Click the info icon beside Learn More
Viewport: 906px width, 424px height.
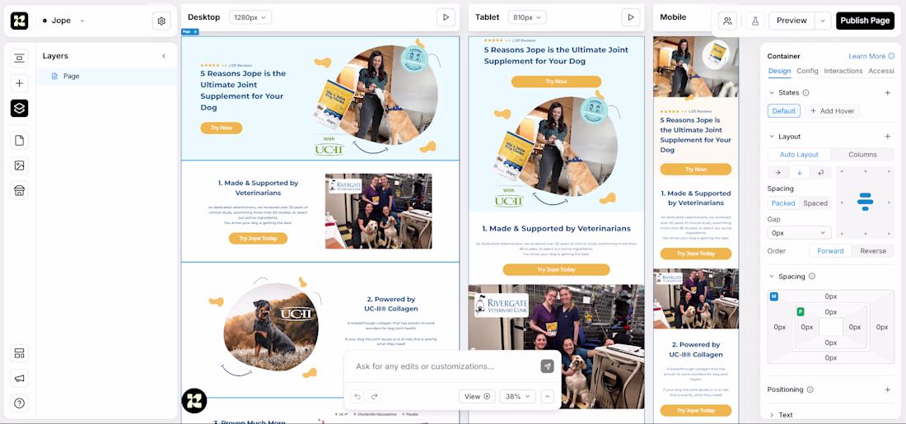[890, 56]
